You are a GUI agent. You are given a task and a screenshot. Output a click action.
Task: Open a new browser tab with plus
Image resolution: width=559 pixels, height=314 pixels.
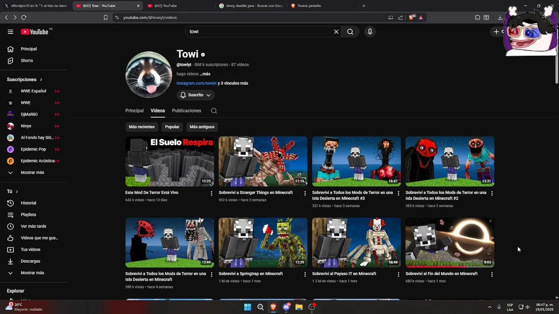click(x=364, y=6)
